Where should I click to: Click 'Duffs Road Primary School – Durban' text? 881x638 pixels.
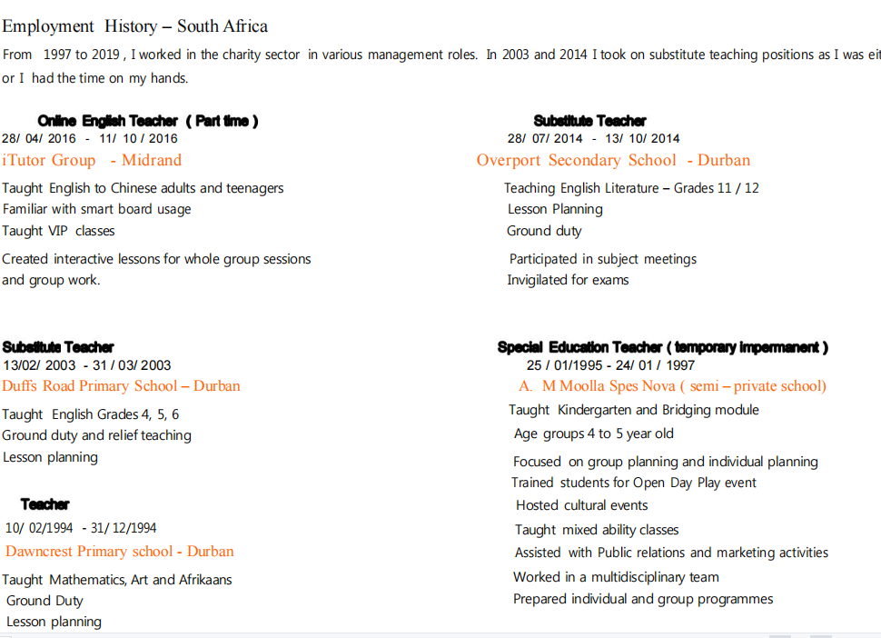tap(121, 386)
